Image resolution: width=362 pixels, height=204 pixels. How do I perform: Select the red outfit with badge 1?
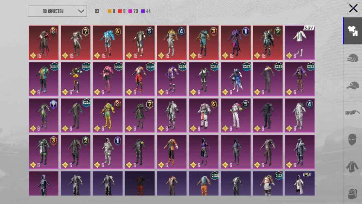(236, 43)
